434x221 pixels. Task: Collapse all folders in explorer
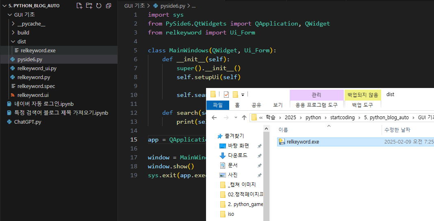[108, 6]
